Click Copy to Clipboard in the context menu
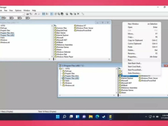This screenshot has height=126, width=168. [135, 40]
